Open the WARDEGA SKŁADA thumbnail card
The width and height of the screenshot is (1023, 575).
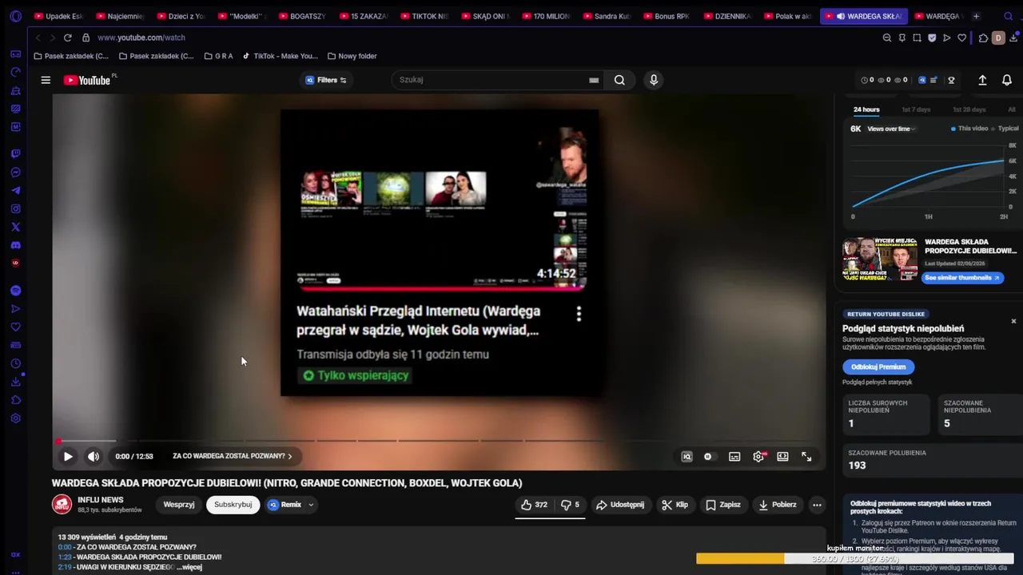pyautogui.click(x=880, y=259)
